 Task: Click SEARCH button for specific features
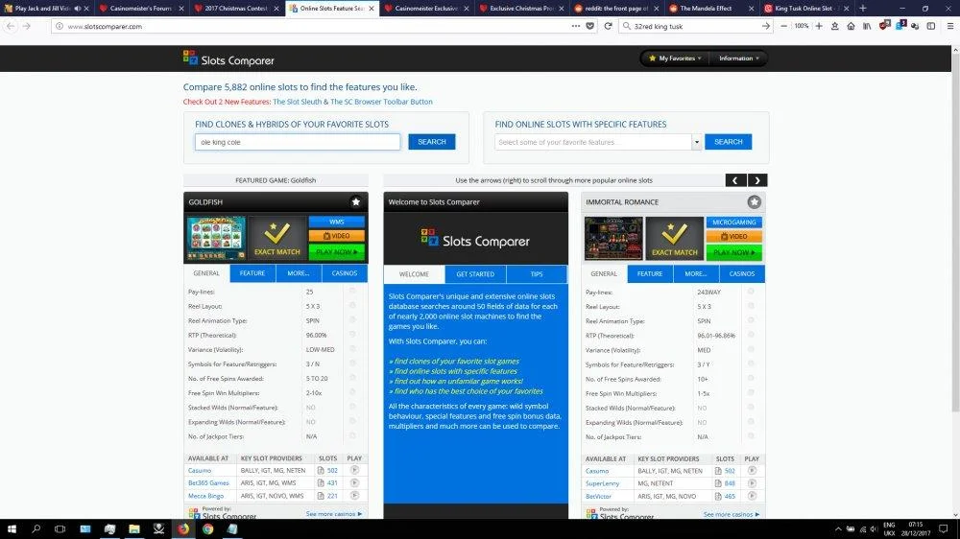(x=728, y=142)
